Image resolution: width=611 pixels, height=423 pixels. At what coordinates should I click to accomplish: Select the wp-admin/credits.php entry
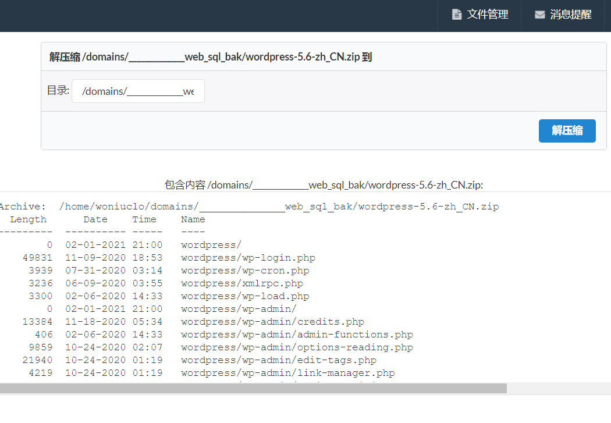pyautogui.click(x=272, y=322)
